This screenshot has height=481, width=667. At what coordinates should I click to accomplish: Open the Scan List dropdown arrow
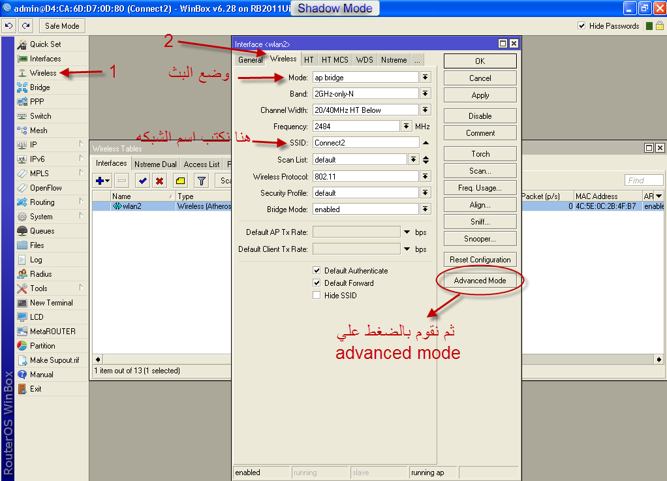coord(413,159)
